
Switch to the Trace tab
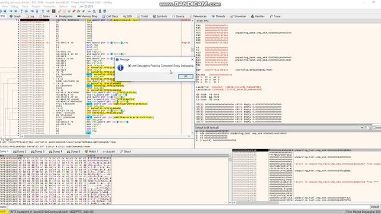click(x=275, y=16)
